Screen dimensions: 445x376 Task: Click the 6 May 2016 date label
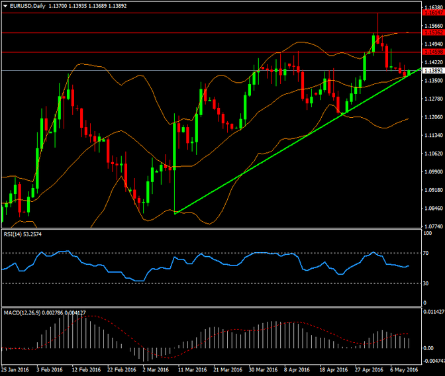(x=403, y=370)
